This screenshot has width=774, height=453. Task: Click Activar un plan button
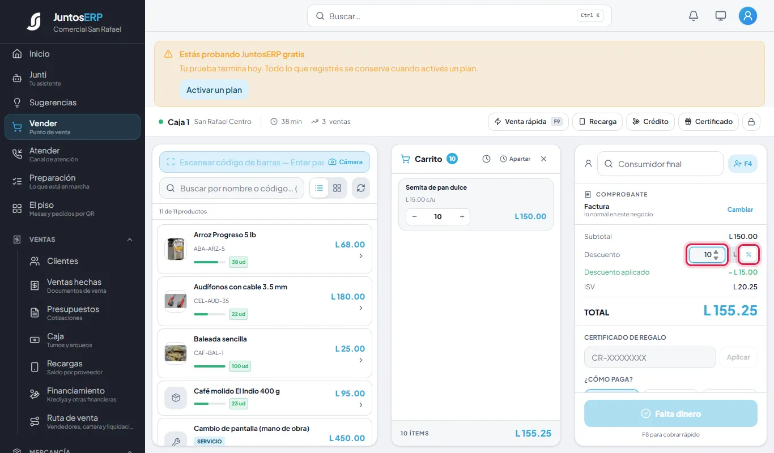[x=214, y=90]
